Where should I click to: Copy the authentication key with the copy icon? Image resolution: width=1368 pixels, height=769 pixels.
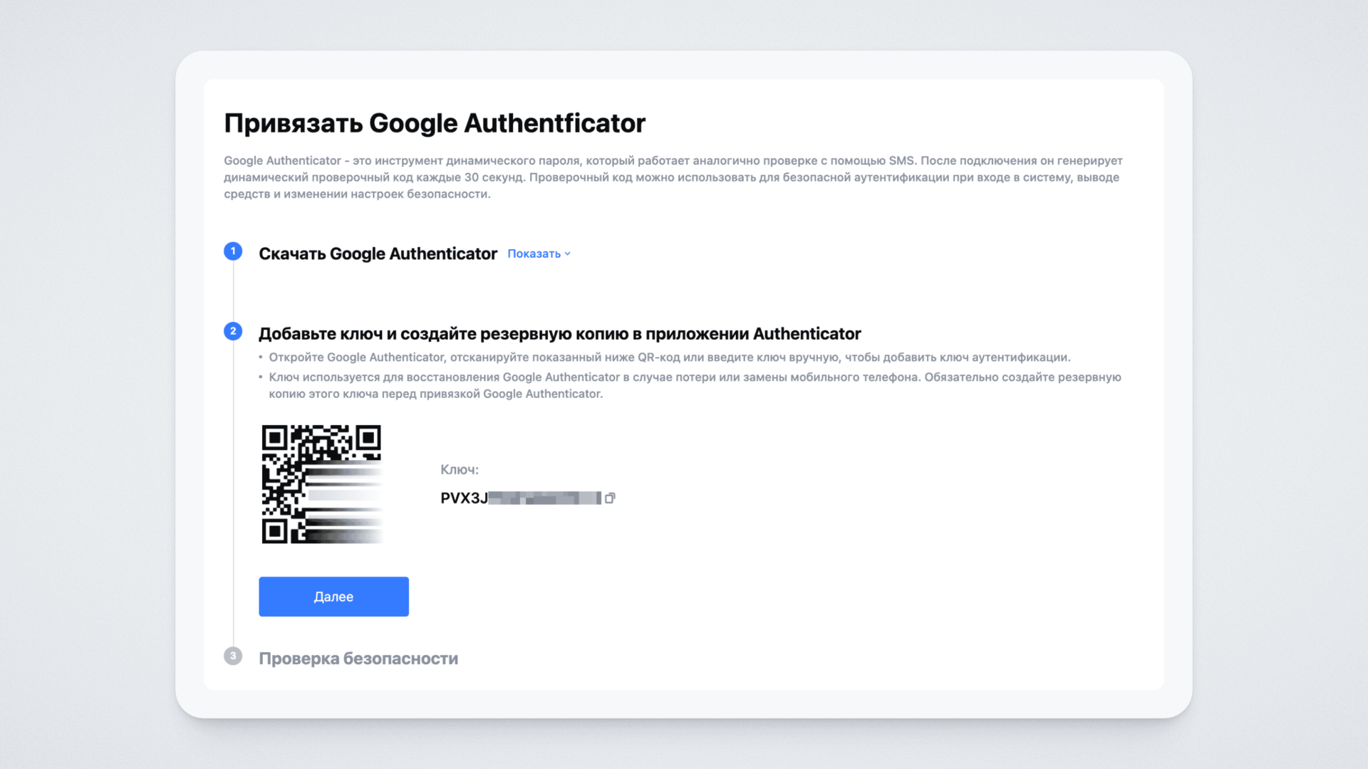tap(610, 498)
